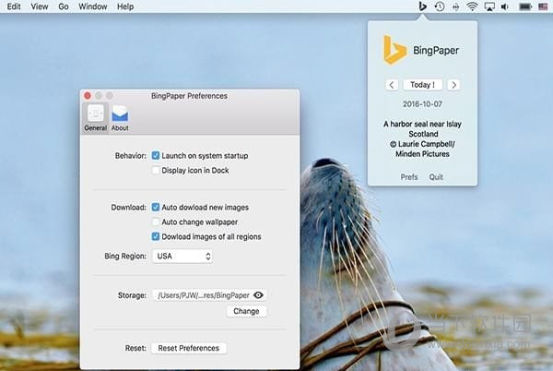
Task: Open the US flag input source menu
Action: [x=543, y=6]
